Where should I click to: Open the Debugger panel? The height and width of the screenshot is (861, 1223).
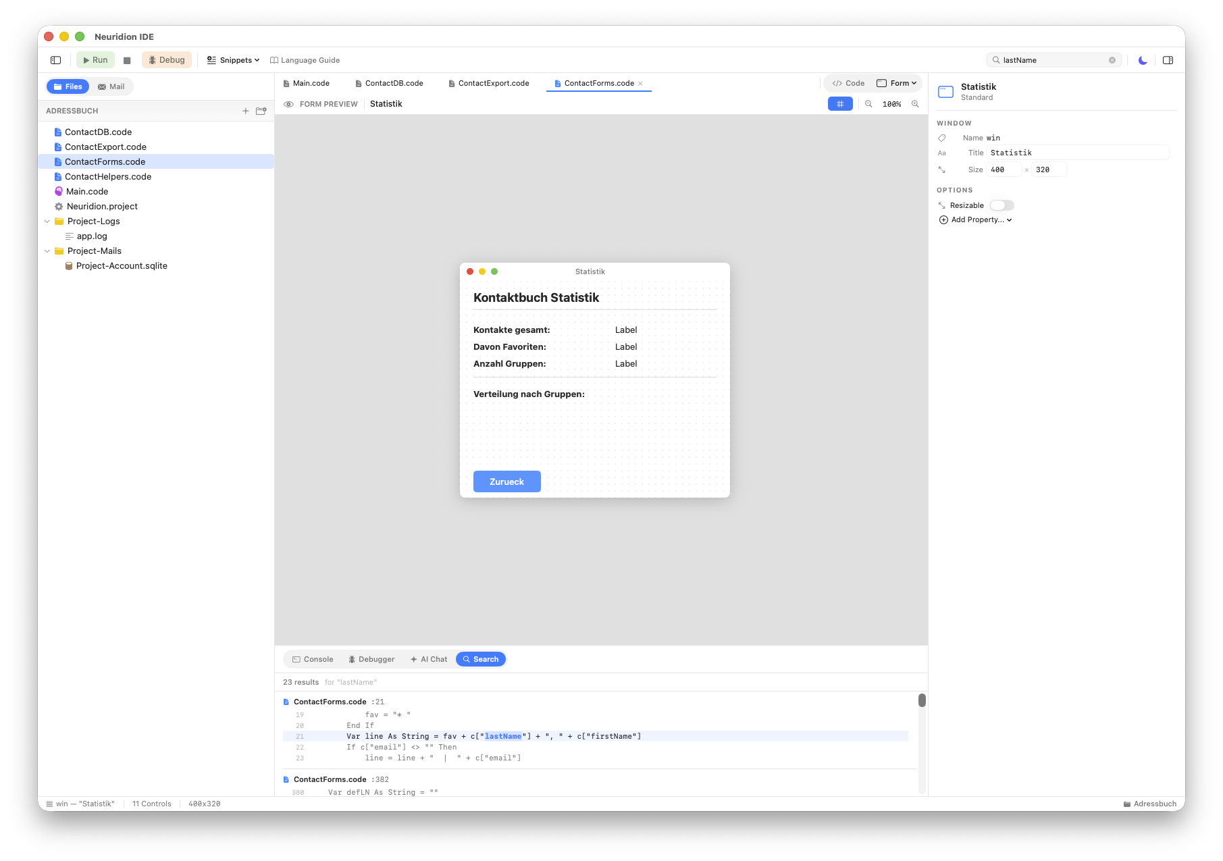pos(371,658)
